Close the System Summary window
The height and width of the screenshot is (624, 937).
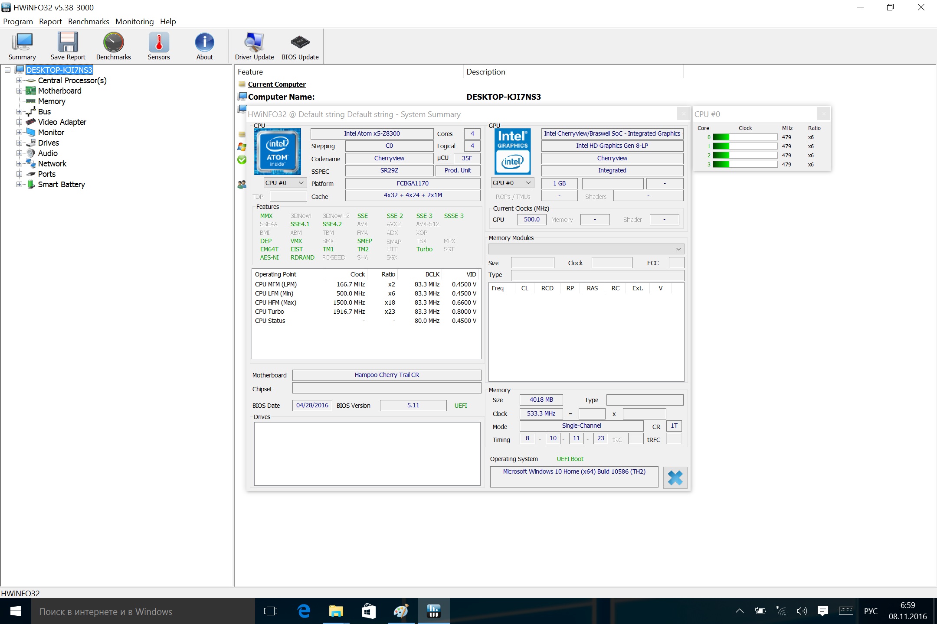coord(683,114)
